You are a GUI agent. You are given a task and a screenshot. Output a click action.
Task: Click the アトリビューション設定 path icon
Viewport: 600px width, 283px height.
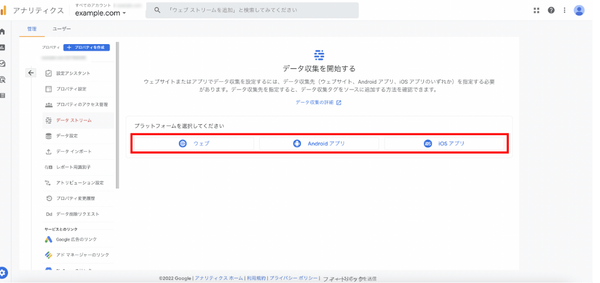(49, 183)
